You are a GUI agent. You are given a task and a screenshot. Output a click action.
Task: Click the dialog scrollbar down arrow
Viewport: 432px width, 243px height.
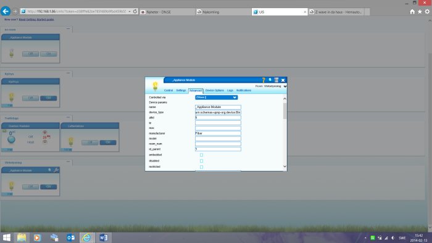(x=285, y=167)
